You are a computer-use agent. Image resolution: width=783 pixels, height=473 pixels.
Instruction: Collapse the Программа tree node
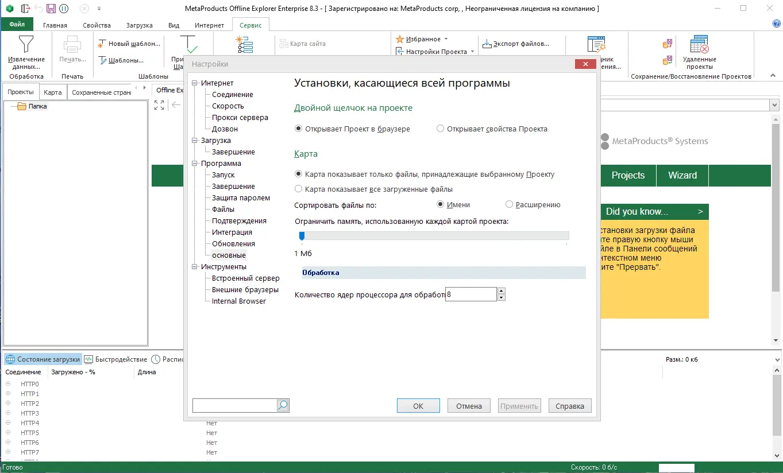195,164
